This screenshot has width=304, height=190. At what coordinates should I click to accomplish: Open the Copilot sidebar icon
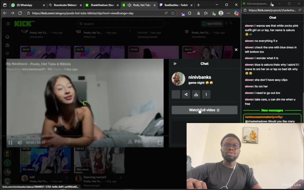point(236,13)
